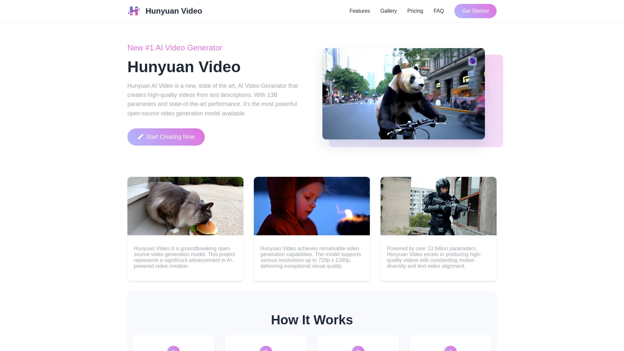
Task: Click the purple step 4 circle icon
Action: (450, 350)
